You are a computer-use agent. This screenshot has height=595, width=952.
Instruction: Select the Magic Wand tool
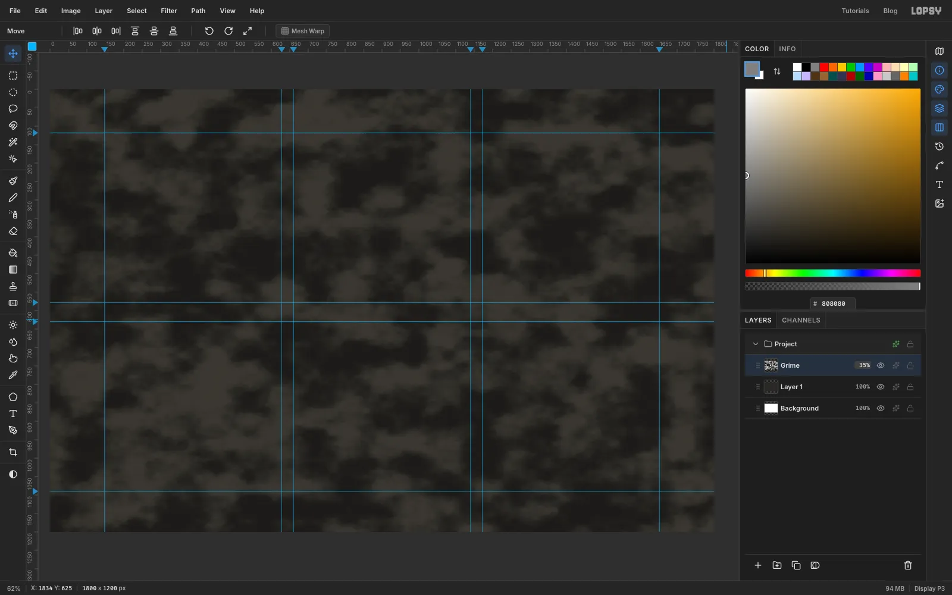13,142
